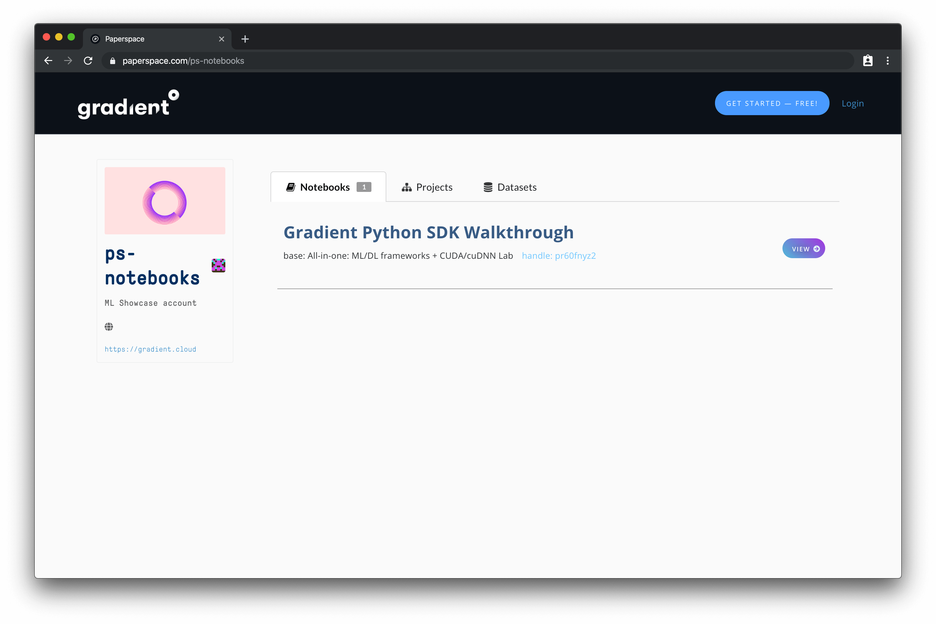Click the notebook count badge
936x624 pixels.
[x=363, y=187]
